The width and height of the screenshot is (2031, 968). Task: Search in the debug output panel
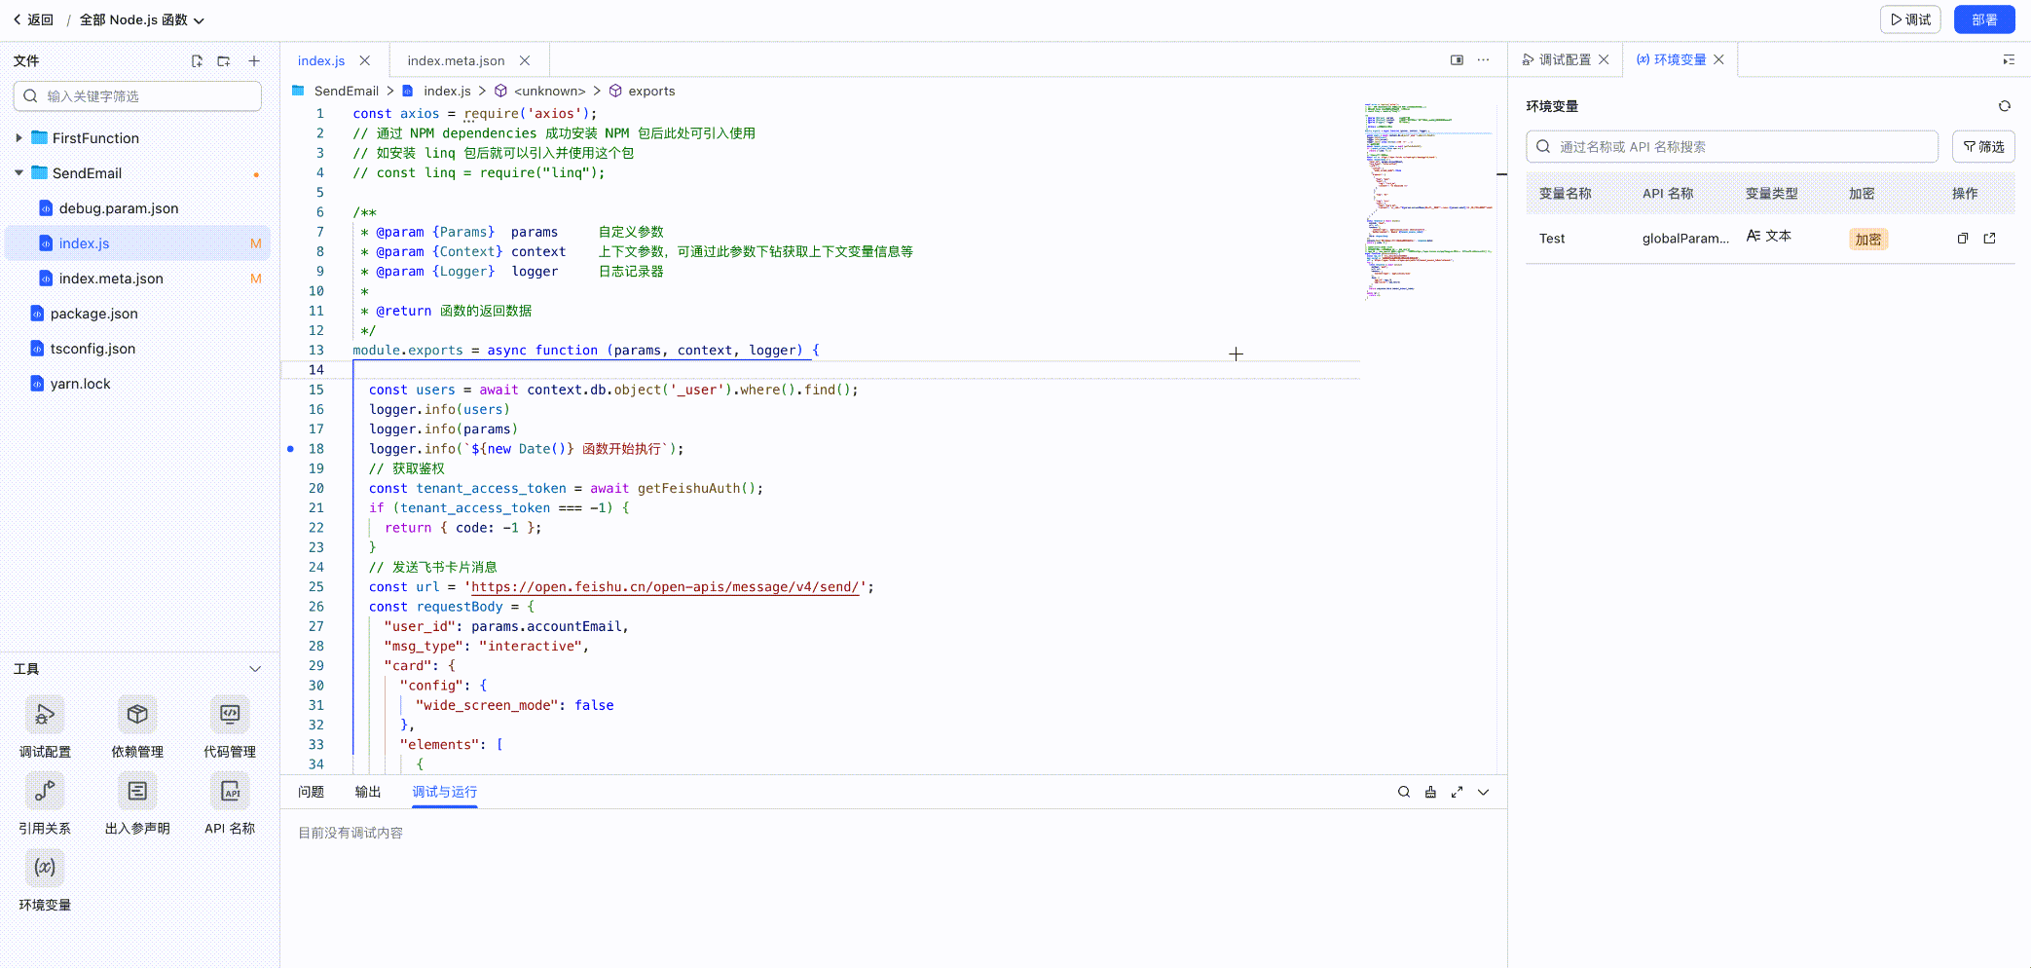(x=1404, y=793)
